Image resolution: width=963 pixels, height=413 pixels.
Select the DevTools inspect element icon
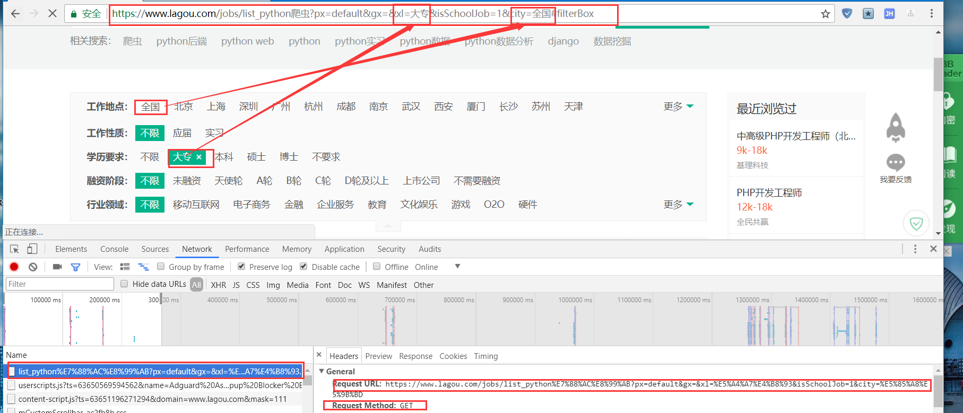click(14, 249)
